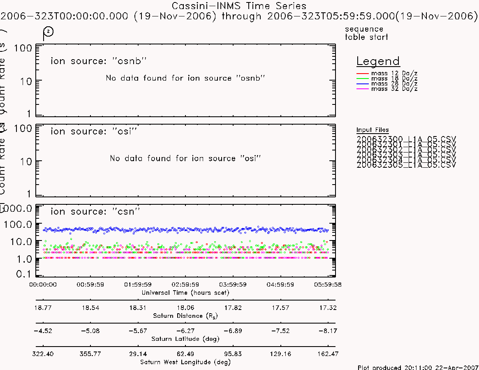Image resolution: width=479 pixels, height=370 pixels.
Task: Click the 02:59:59 time axis tick label
Action: pyautogui.click(x=185, y=284)
